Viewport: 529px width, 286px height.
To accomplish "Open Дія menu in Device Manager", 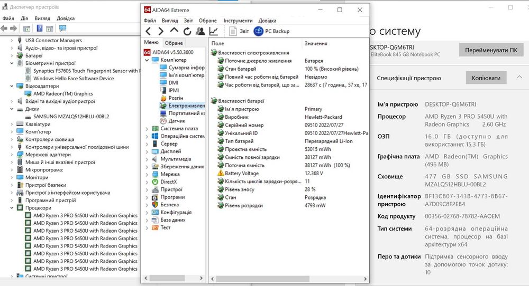I will tap(24, 18).
